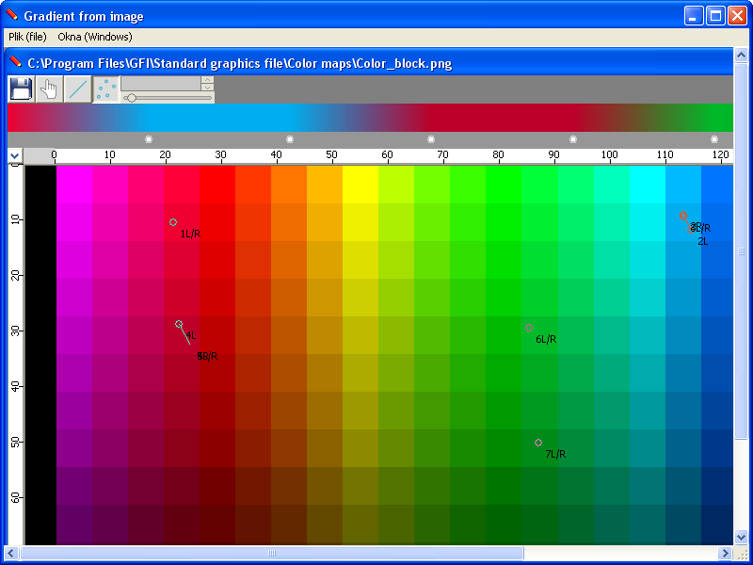Click sample point 1L/R circle
753x565 pixels.
click(173, 222)
